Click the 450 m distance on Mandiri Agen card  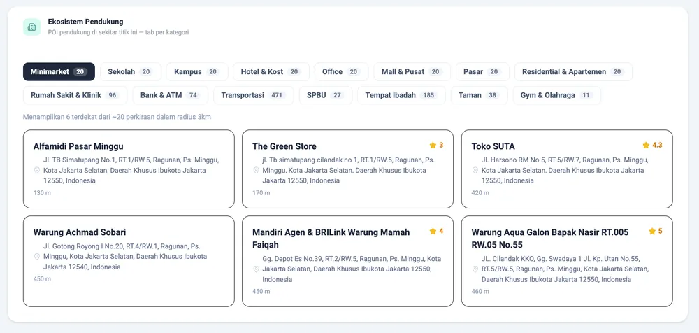[261, 292]
